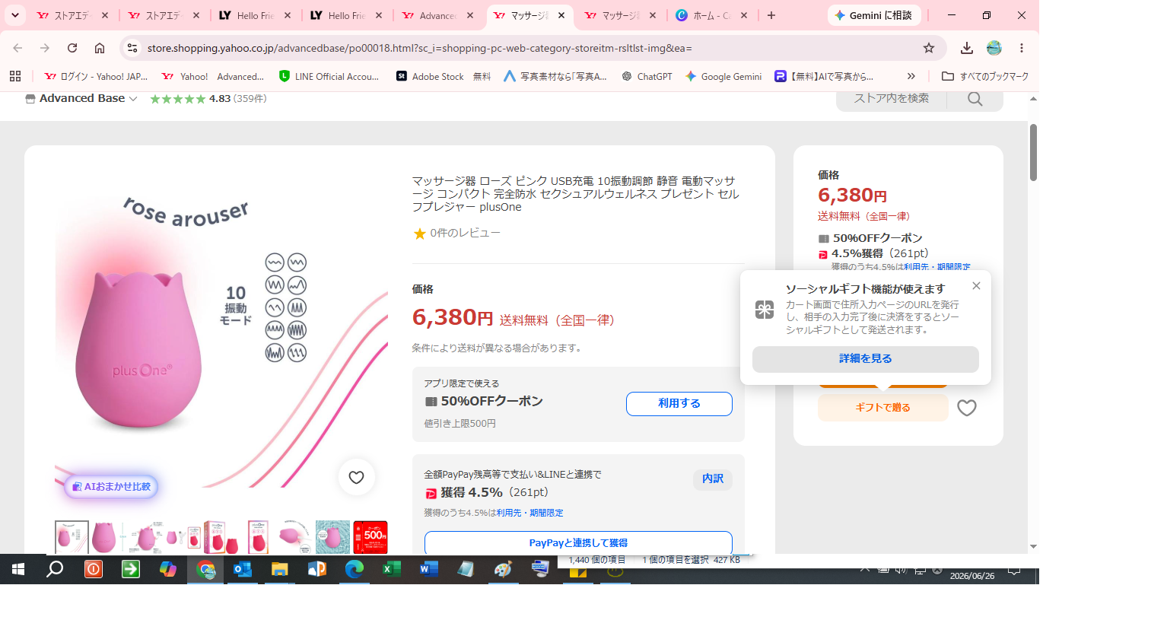The image size is (1167, 636).
Task: Open the ログイン - Yahoo! JAPAN bookmark
Action: coord(96,76)
